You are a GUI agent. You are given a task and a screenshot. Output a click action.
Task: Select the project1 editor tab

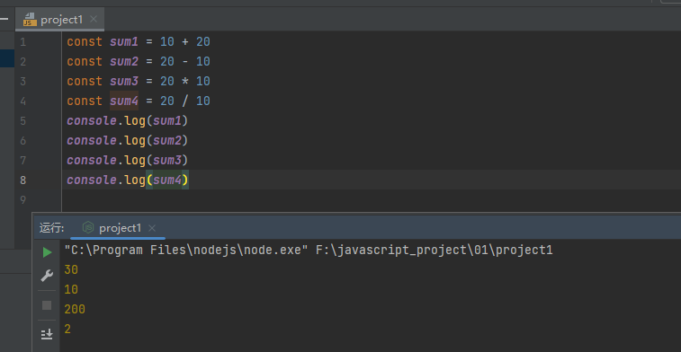click(61, 20)
